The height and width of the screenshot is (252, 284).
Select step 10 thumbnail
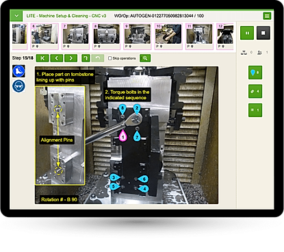coord(168,36)
